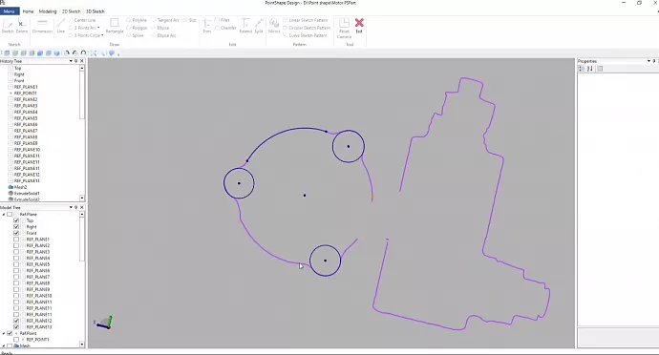Viewport: 659px width, 355px height.
Task: Select the 2D Sketch ribbon tab
Action: click(71, 11)
